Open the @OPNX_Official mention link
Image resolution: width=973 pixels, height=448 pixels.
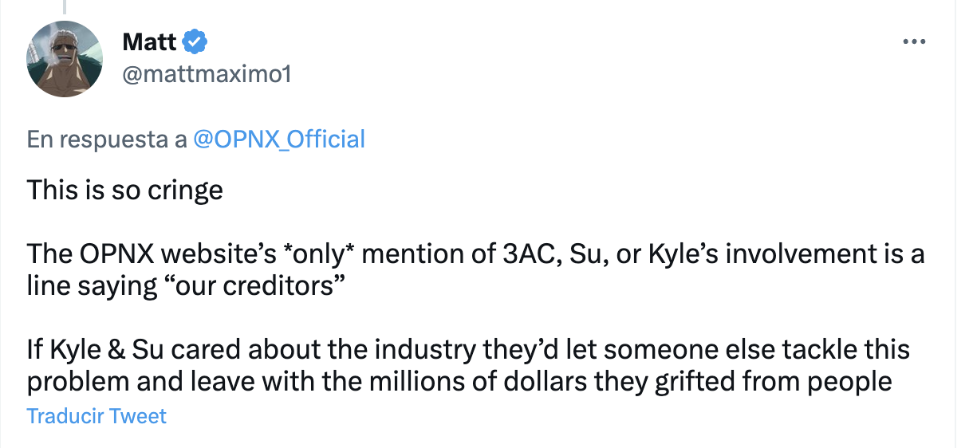pos(279,140)
